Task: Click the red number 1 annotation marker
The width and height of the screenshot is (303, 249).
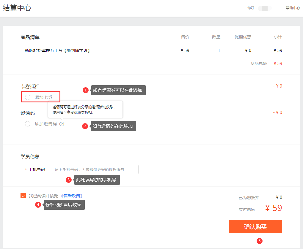Action: point(86,90)
